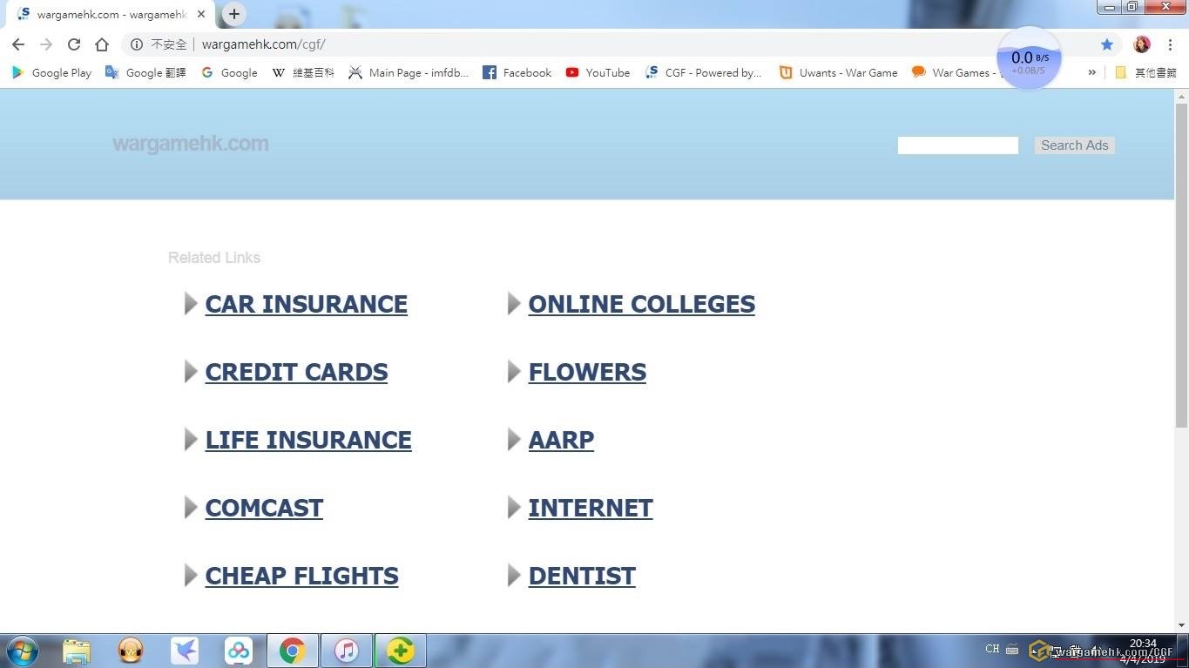Open the new tab plus button

(x=233, y=14)
